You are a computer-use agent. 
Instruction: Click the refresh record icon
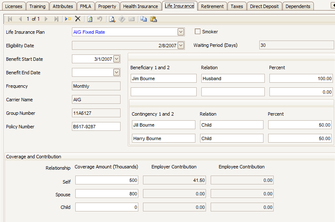tap(90, 19)
